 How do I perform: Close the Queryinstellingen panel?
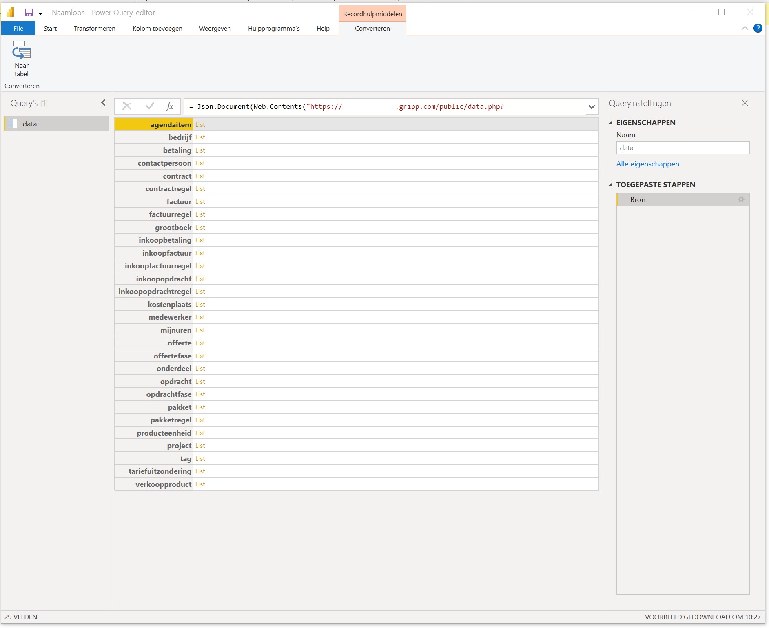tap(745, 103)
